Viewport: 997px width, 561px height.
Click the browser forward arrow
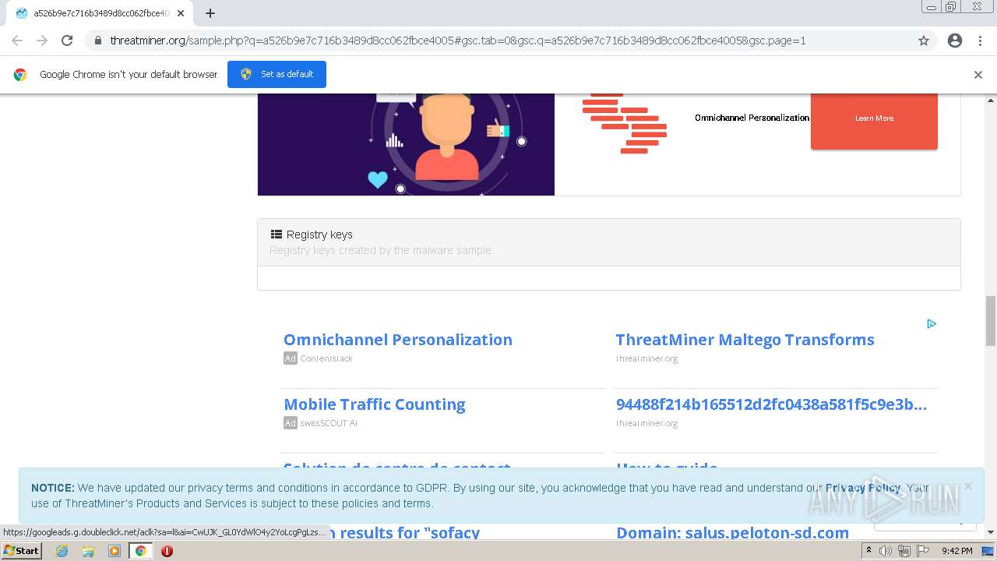point(42,41)
